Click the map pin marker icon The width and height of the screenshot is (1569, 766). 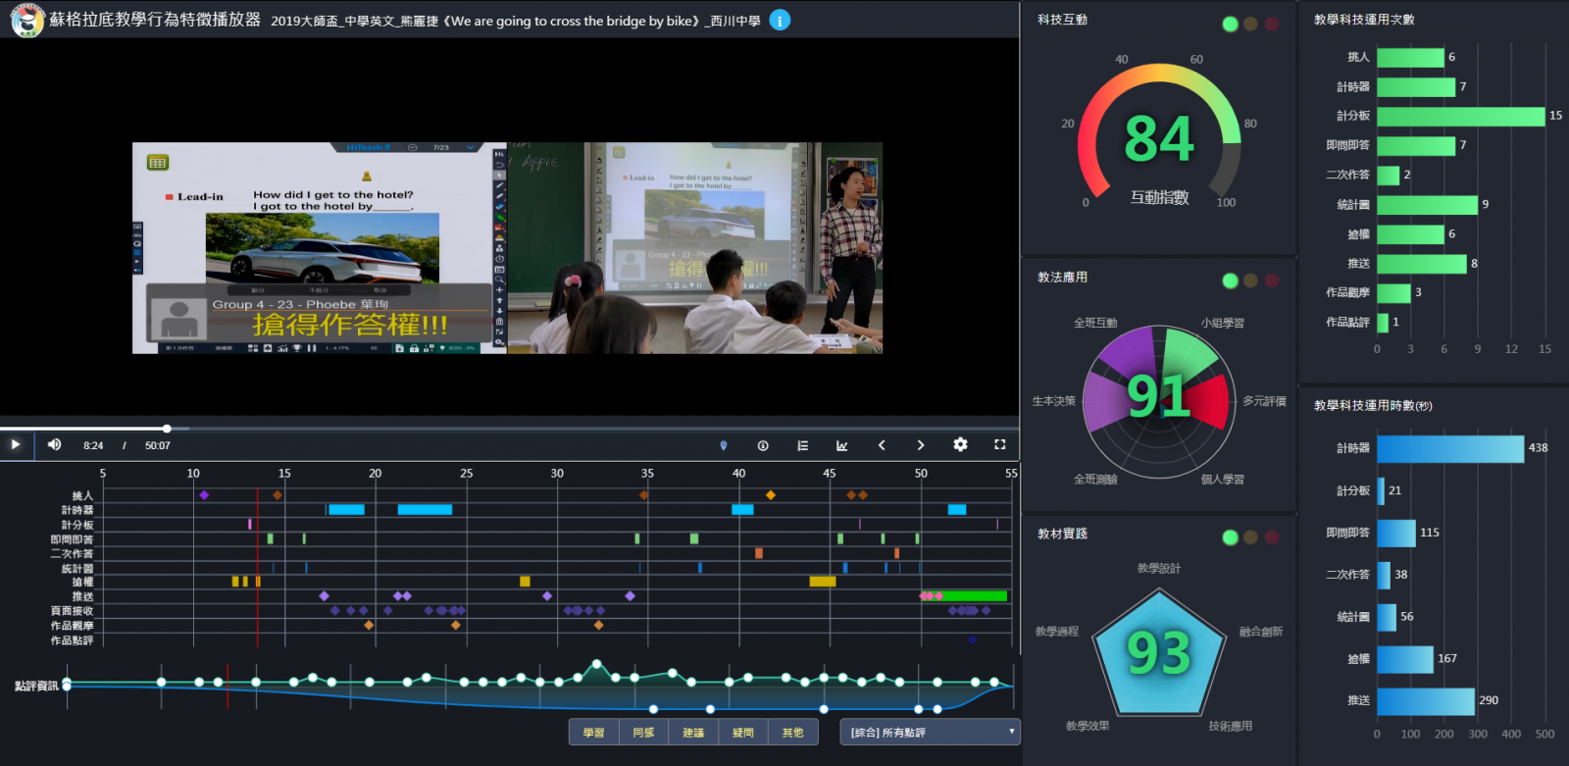coord(724,445)
